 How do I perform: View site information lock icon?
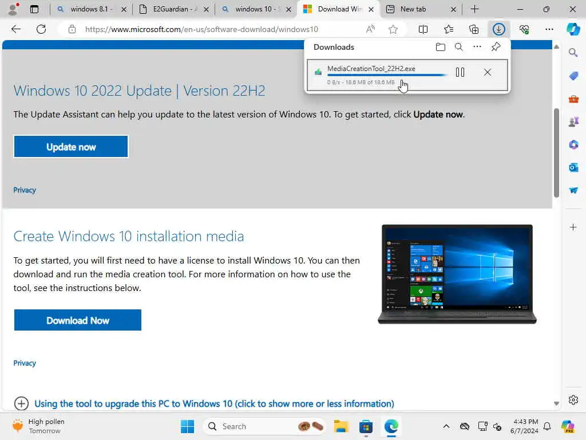coord(72,29)
